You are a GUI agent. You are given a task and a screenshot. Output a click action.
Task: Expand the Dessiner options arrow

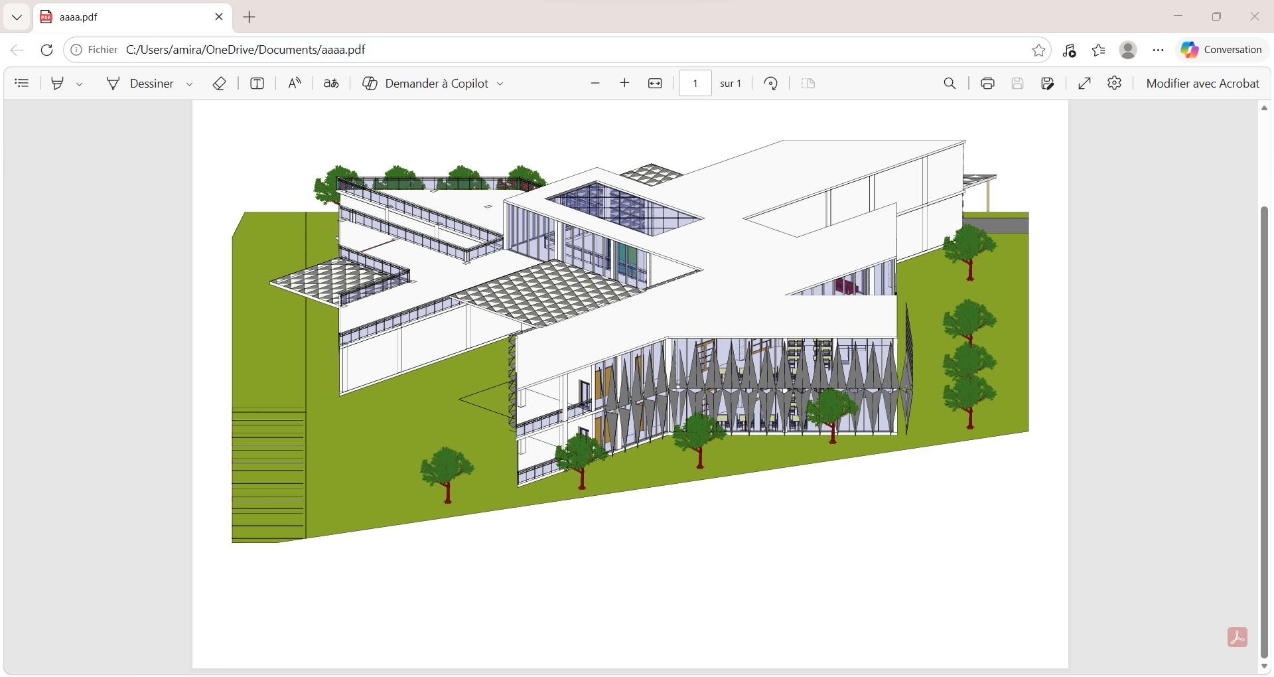click(189, 84)
